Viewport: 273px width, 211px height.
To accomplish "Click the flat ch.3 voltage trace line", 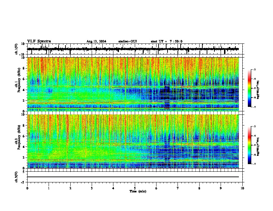I will (133, 177).
